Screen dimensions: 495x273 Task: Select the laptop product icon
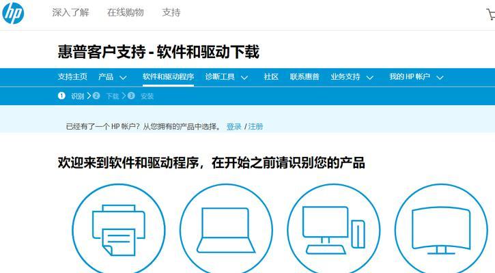point(226,229)
